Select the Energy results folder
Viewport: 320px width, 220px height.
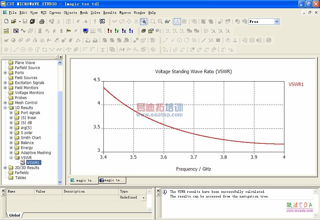point(27,147)
